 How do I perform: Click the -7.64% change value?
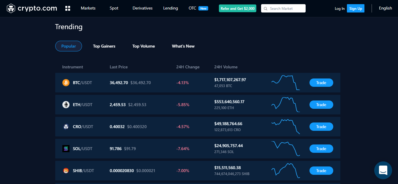[183, 149]
